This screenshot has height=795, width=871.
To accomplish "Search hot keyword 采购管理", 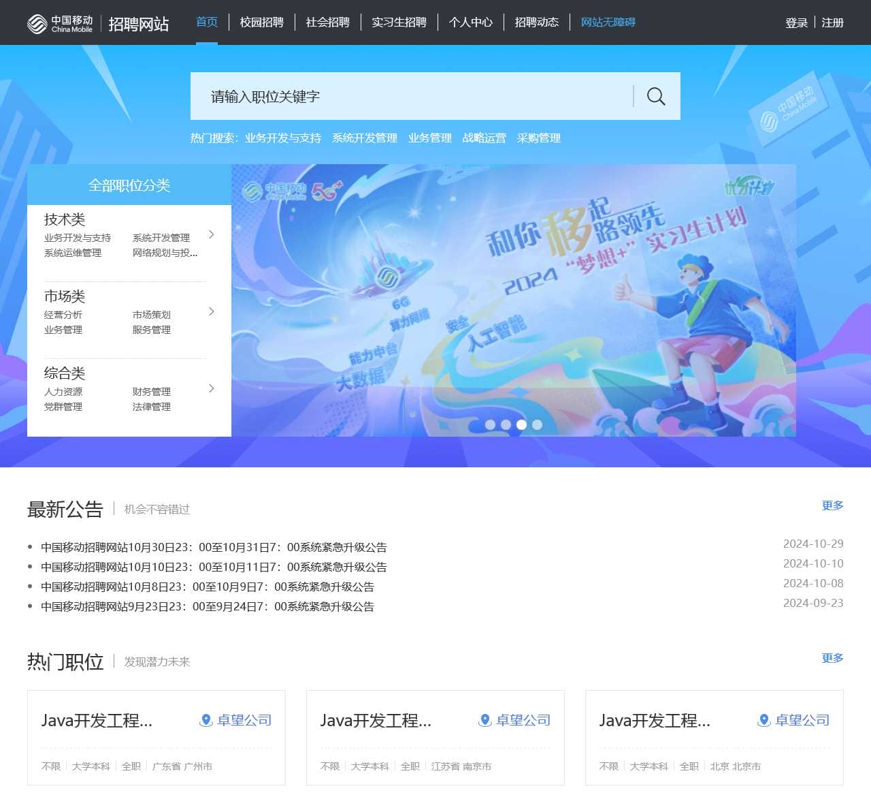I will point(539,138).
